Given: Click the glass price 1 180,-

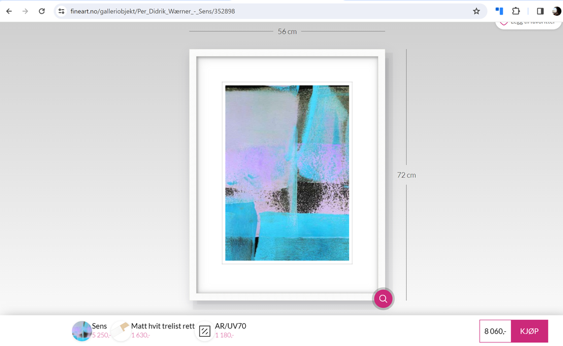Looking at the screenshot, I should (225, 335).
